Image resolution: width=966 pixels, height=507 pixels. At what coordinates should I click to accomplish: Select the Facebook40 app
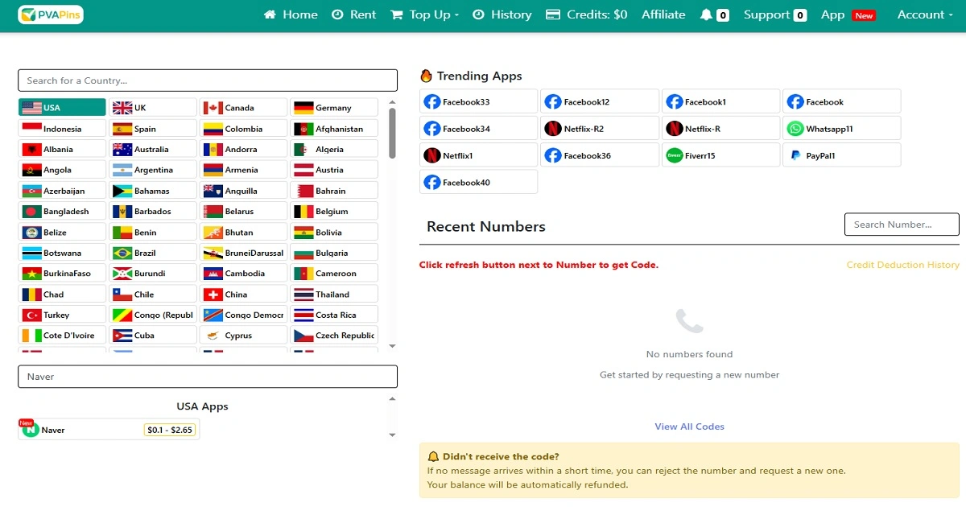[x=478, y=182]
